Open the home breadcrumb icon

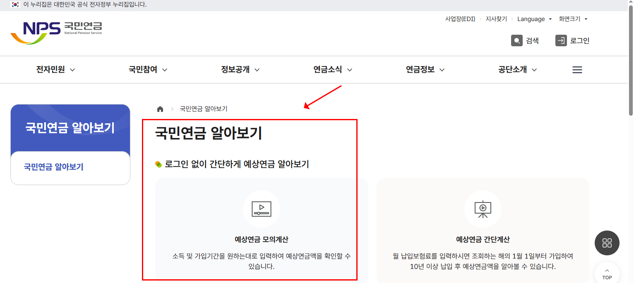160,109
